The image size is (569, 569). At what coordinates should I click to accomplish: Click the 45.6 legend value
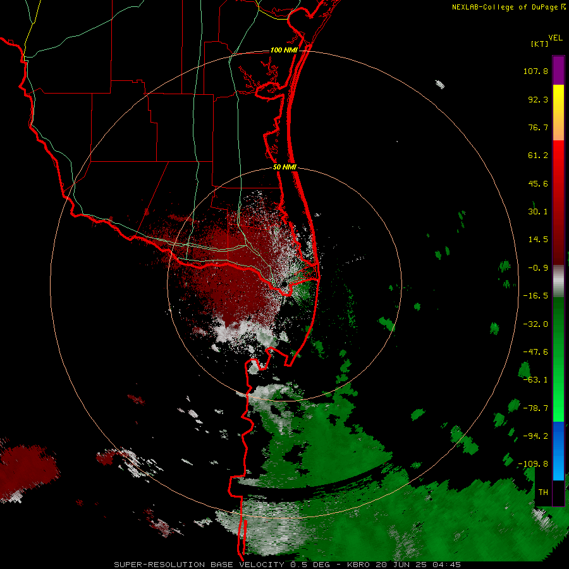[x=538, y=183]
